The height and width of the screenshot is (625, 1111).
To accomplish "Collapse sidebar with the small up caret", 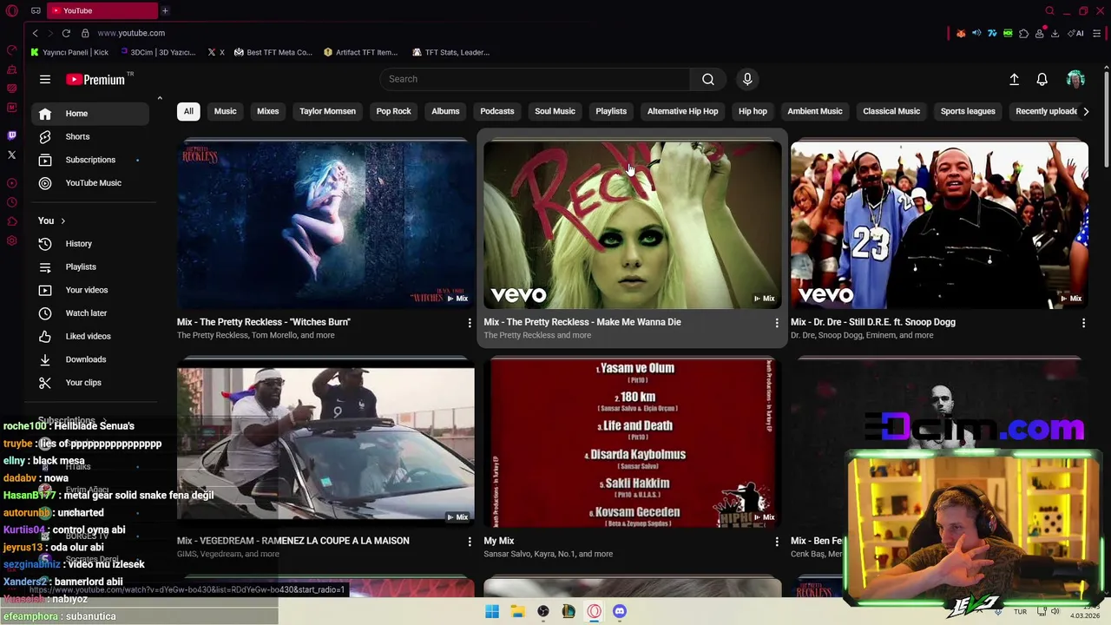I will pos(160,98).
